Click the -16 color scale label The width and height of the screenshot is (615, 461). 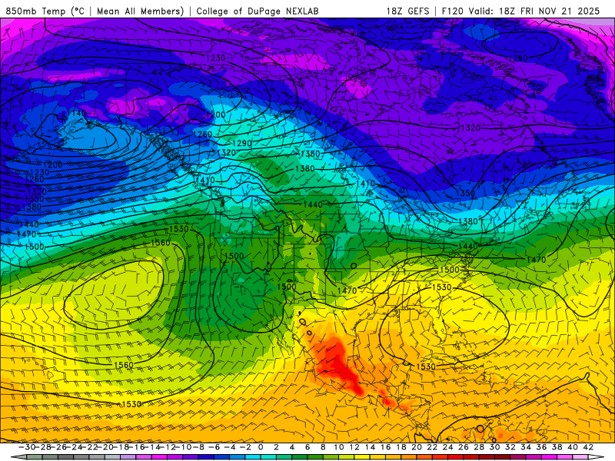[x=137, y=447]
